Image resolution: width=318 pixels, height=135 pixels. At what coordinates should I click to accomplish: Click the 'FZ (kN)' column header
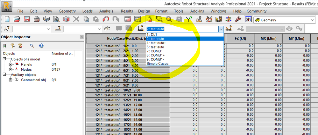240,38
